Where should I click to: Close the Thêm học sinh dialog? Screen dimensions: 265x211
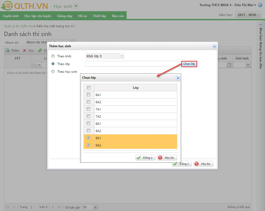pos(214,46)
